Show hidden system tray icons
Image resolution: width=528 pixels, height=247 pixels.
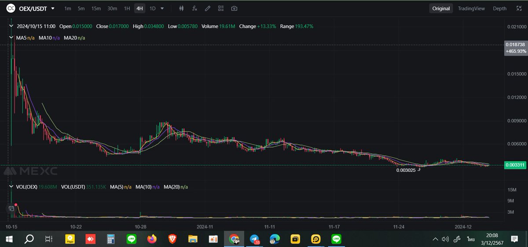pos(435,239)
